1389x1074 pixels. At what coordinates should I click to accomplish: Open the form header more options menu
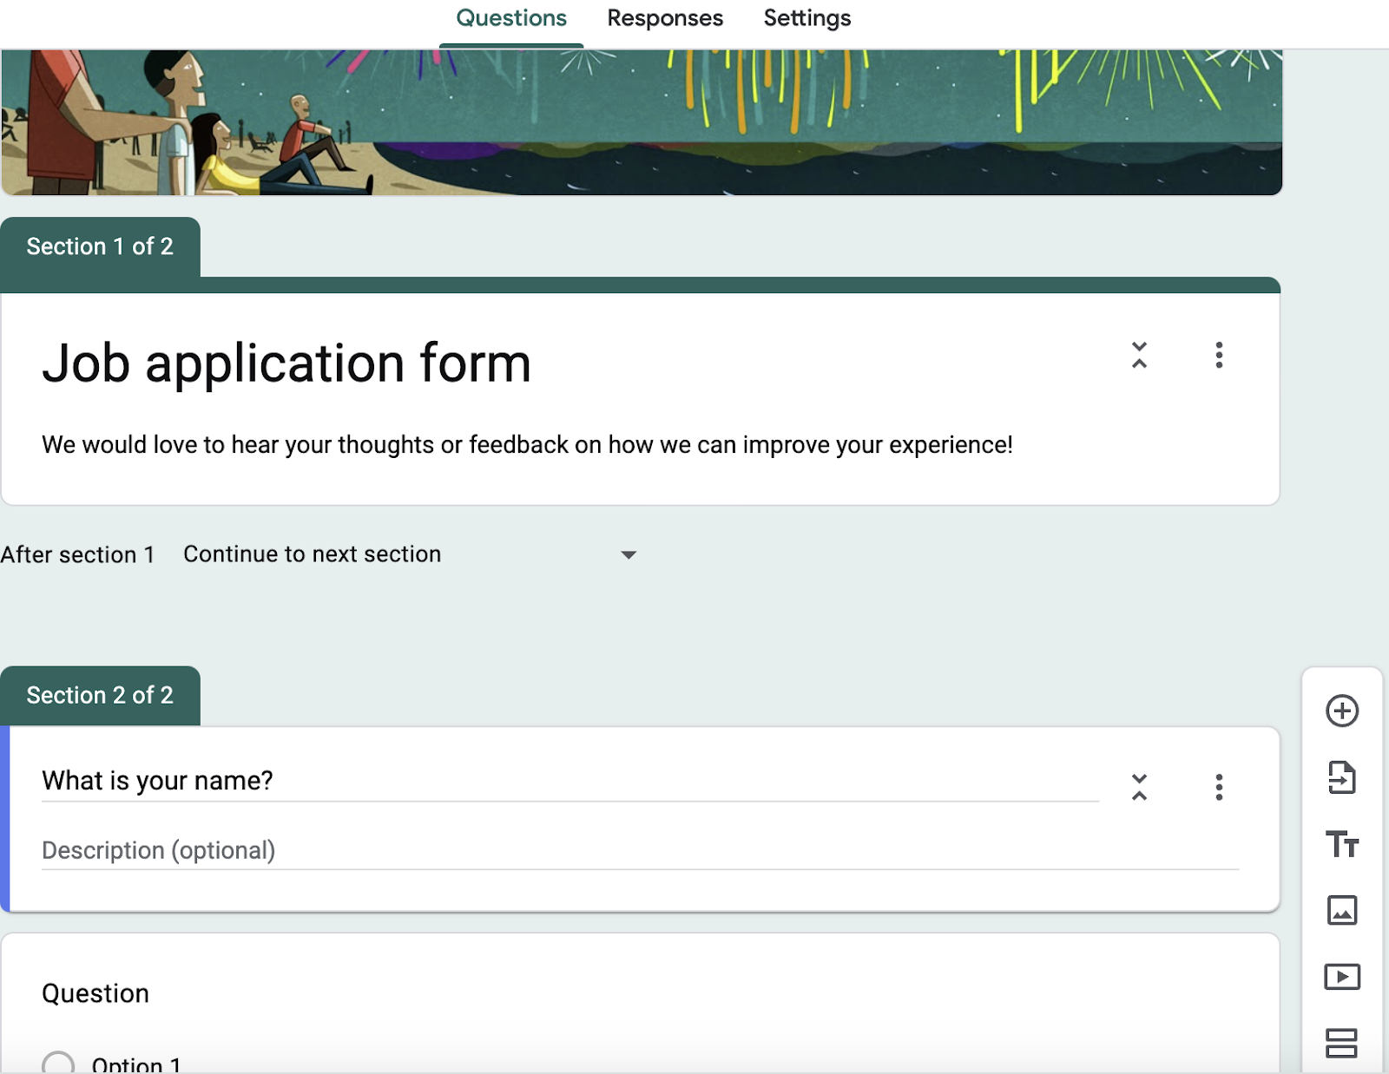(x=1219, y=356)
